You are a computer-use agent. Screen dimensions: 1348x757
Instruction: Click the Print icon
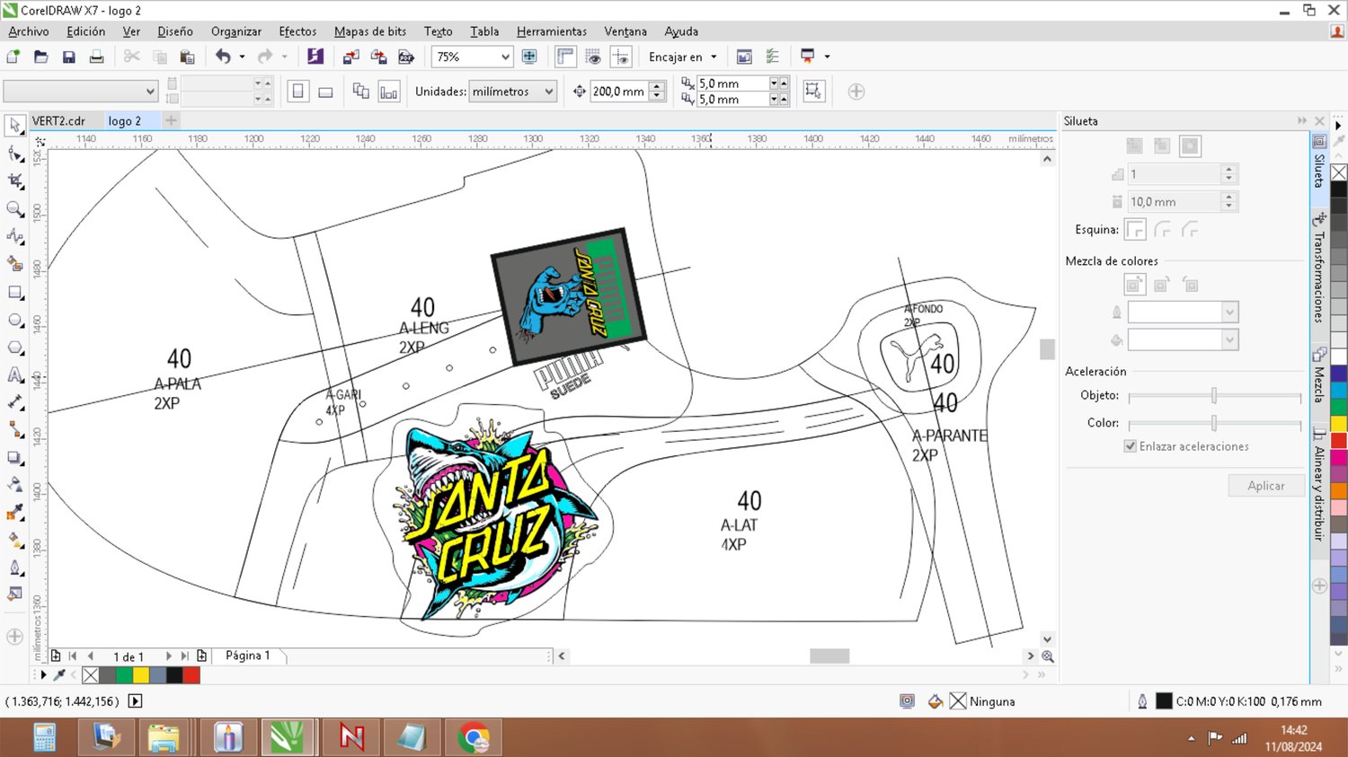coord(96,57)
